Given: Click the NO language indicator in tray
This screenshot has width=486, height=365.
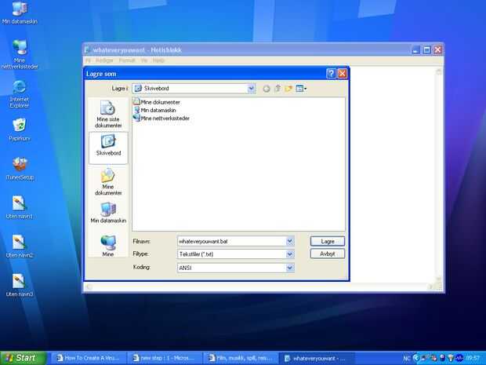Looking at the screenshot, I should (x=406, y=359).
